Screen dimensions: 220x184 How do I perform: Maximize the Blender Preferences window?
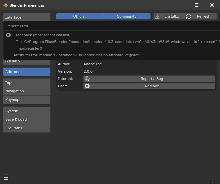tap(197, 5)
